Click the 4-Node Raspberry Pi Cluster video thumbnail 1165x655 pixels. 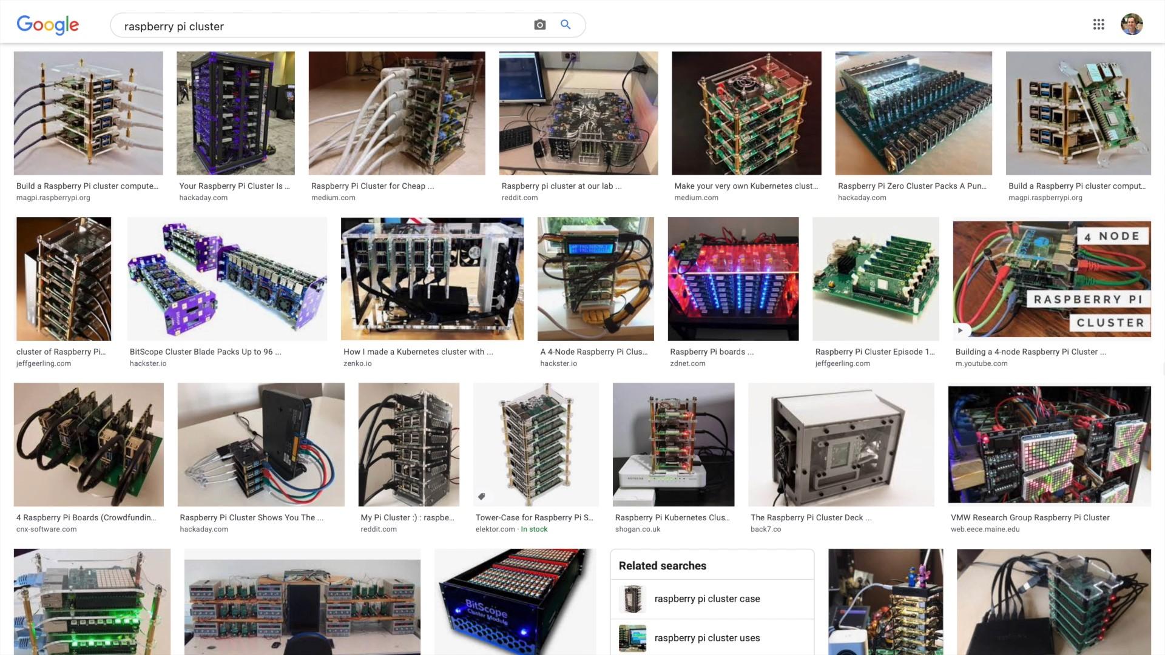1052,278
